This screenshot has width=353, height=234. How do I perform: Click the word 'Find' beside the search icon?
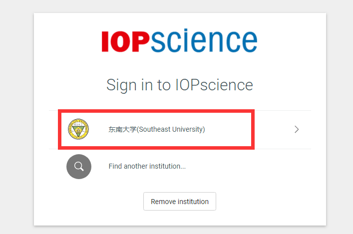[x=115, y=167]
